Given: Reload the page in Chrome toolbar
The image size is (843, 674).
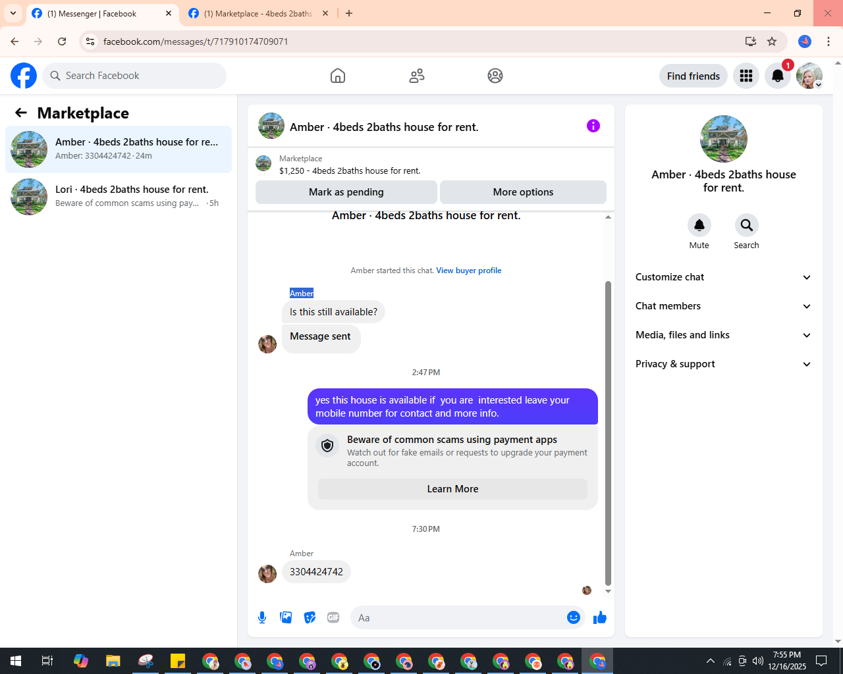Looking at the screenshot, I should [x=62, y=41].
